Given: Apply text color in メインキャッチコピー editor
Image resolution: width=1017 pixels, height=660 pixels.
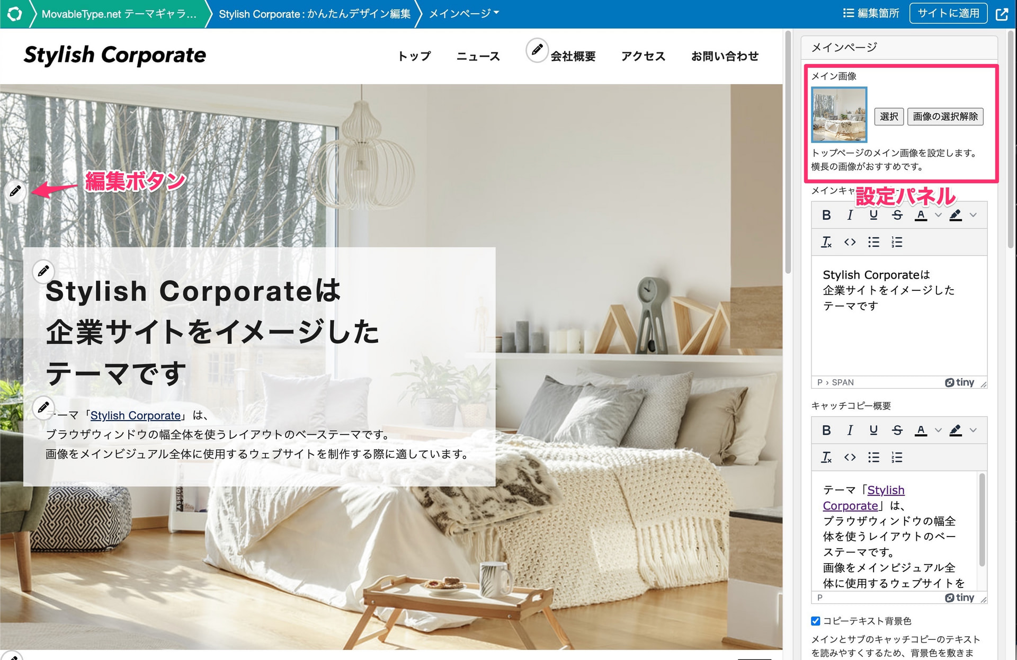Looking at the screenshot, I should click(921, 215).
